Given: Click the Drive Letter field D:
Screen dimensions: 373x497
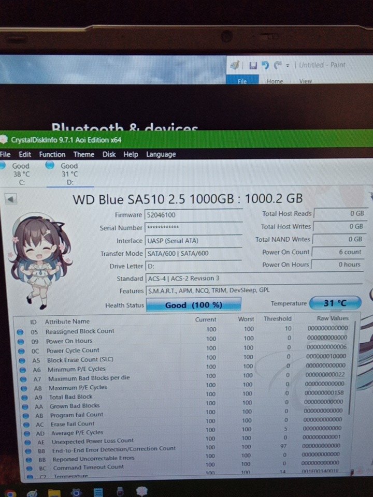Looking at the screenshot, I should (x=193, y=266).
